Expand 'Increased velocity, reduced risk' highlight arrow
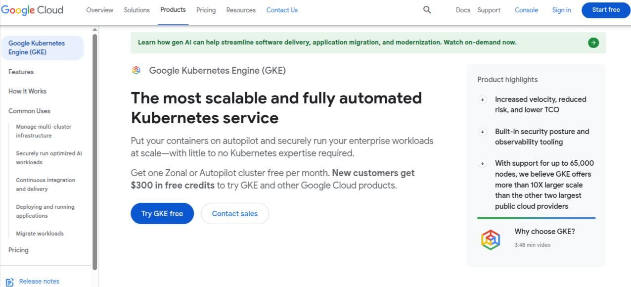The image size is (631, 287). [483, 99]
